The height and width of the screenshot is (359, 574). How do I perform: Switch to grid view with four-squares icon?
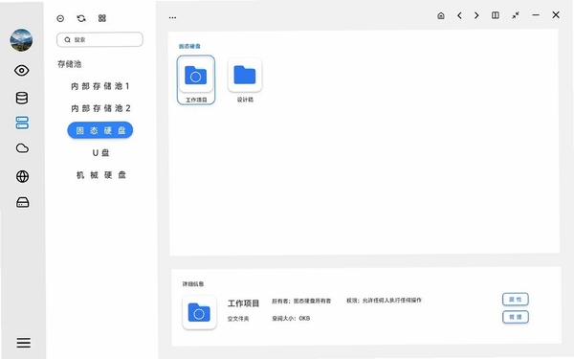[102, 18]
